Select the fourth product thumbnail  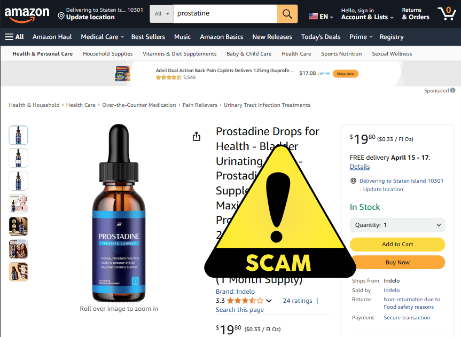click(19, 203)
